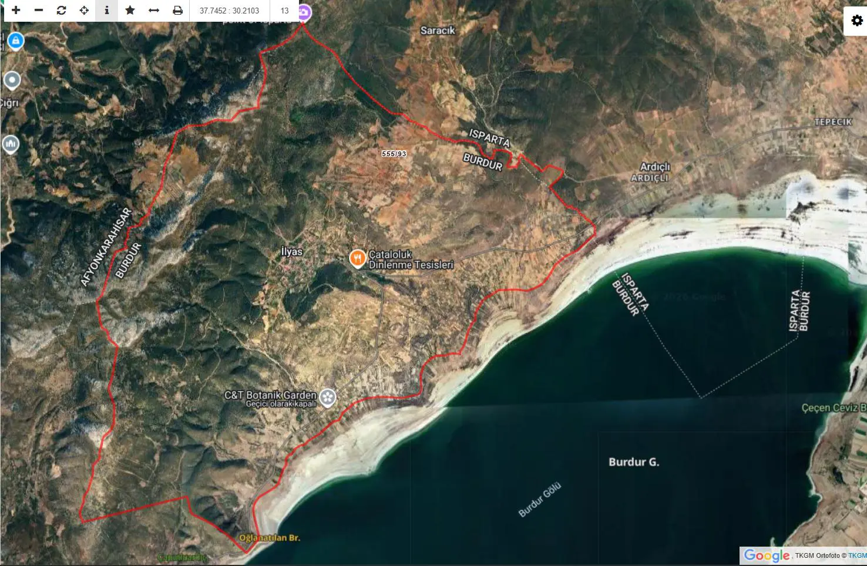Click the grey location pin above Çığrı
The height and width of the screenshot is (566, 867).
(12, 80)
